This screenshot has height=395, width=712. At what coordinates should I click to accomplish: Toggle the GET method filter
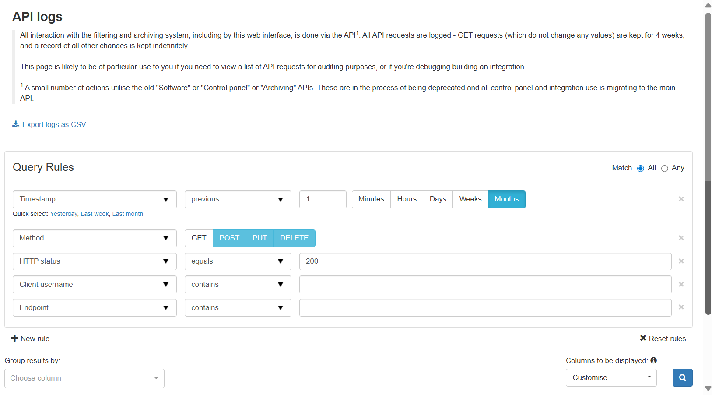(x=199, y=238)
